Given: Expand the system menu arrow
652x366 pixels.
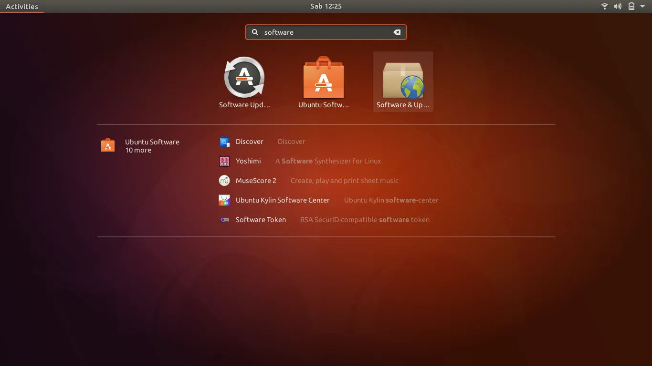Looking at the screenshot, I should point(642,6).
